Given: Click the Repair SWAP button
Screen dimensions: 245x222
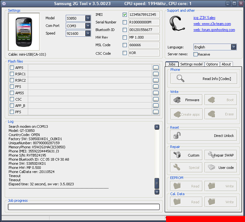Looking at the screenshot, I should coord(221,155).
